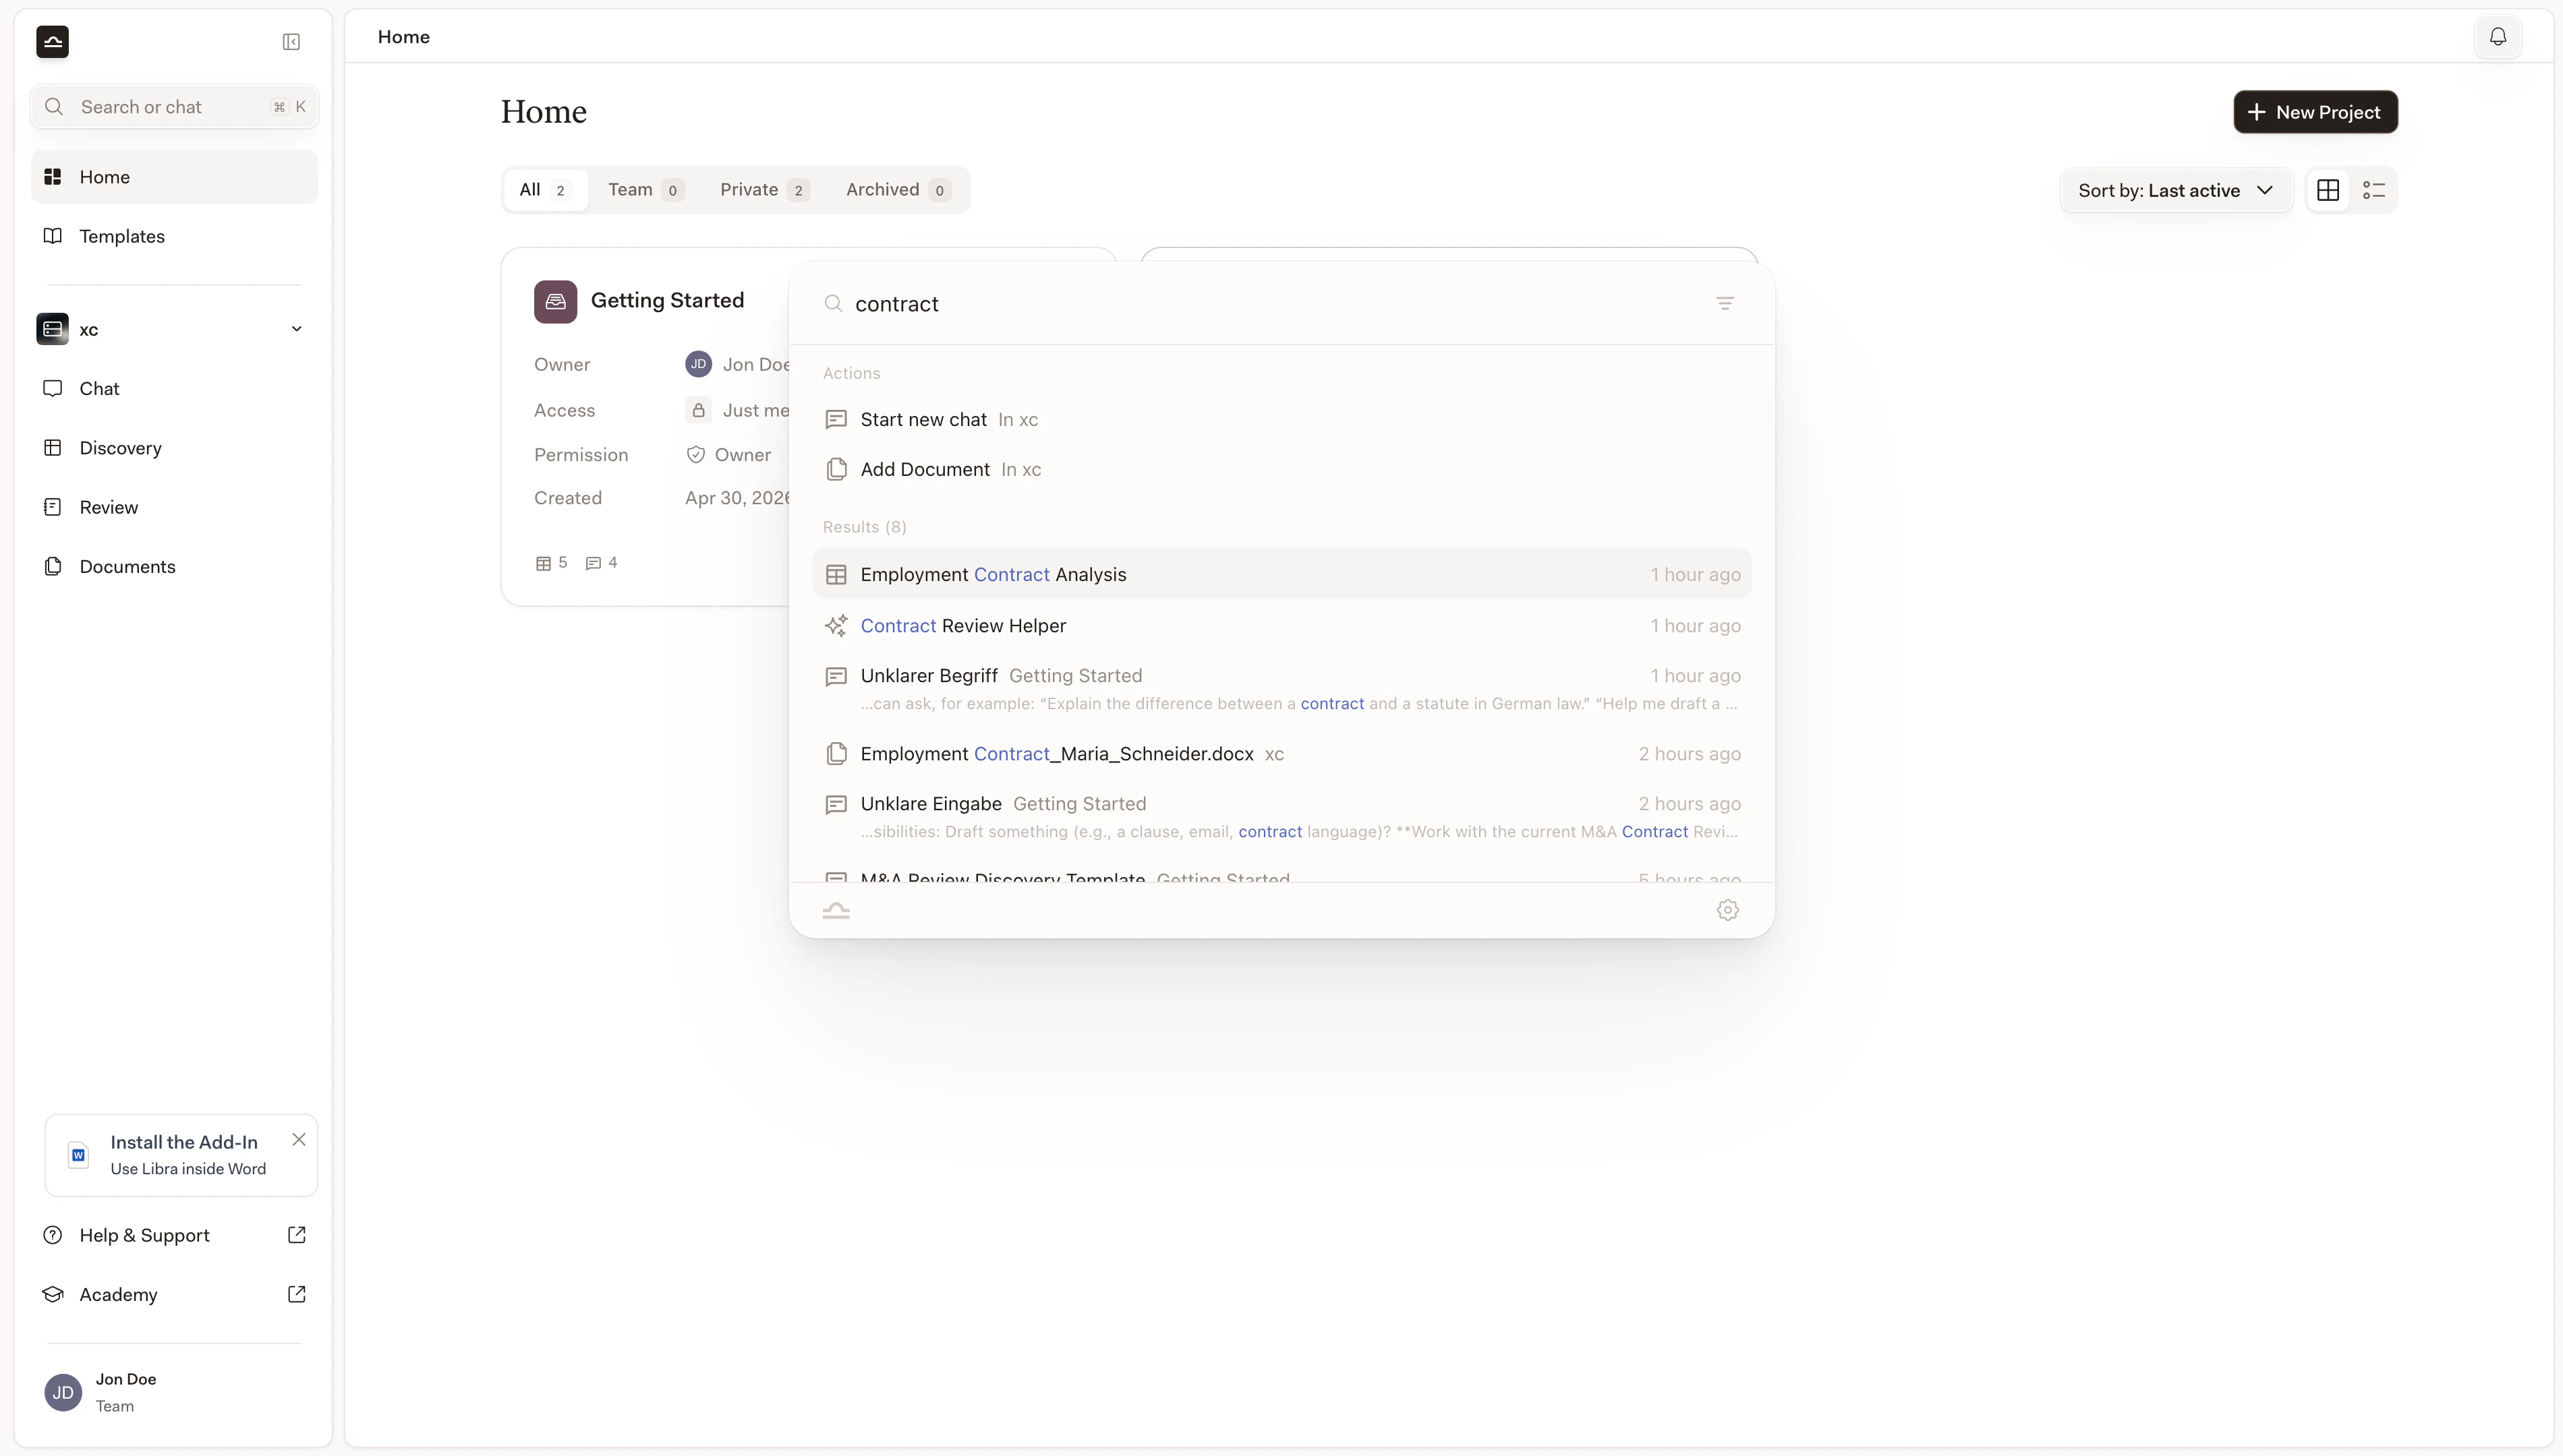The image size is (2563, 1456).
Task: Open search filter options icon
Action: (x=1725, y=304)
